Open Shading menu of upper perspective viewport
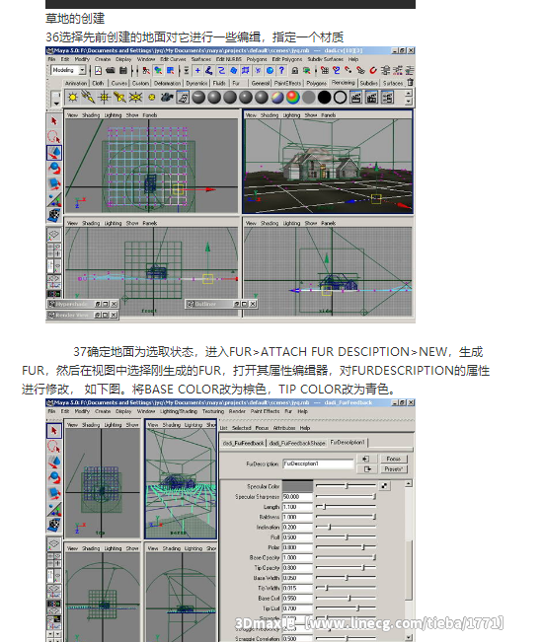This screenshot has height=642, width=543. point(270,115)
